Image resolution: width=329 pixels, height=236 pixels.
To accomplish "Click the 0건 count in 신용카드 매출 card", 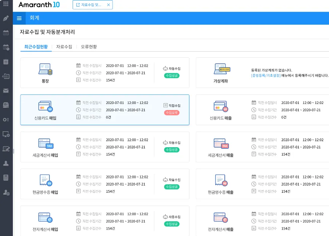I will pyautogui.click(x=284, y=117).
